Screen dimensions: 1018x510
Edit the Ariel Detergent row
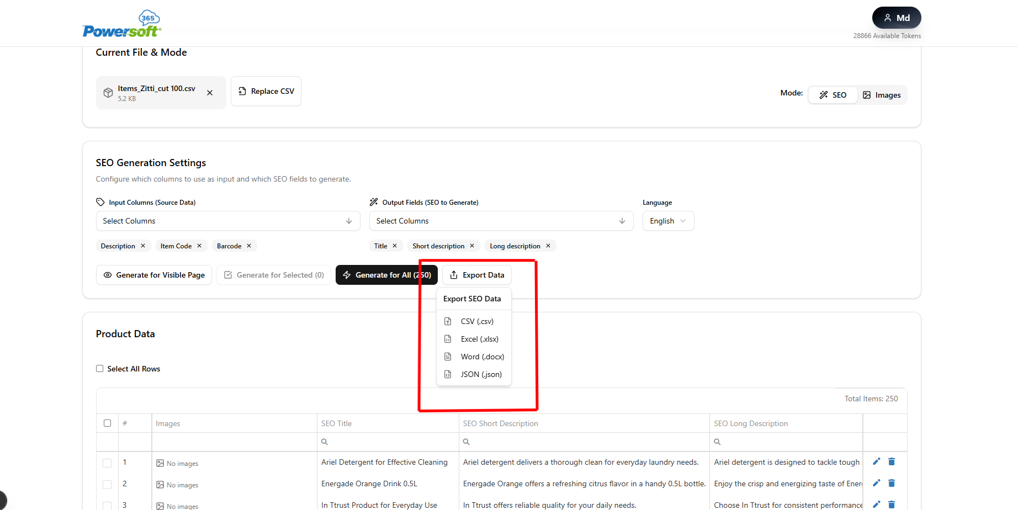(877, 461)
